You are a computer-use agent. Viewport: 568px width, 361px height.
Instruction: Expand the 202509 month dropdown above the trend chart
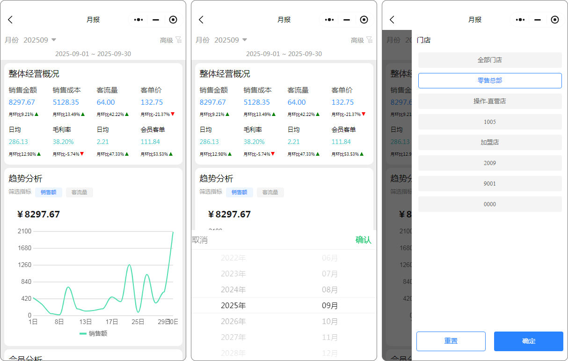click(x=53, y=40)
